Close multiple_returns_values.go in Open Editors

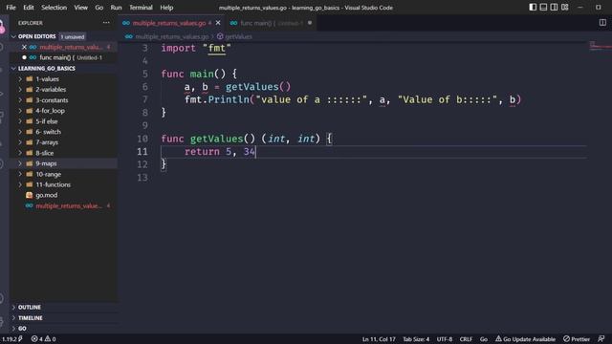coord(24,47)
